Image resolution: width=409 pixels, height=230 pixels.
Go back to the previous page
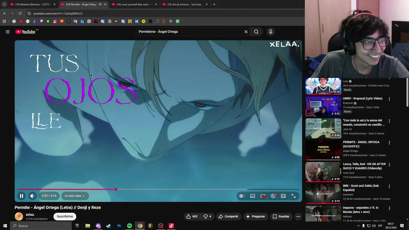[4, 13]
